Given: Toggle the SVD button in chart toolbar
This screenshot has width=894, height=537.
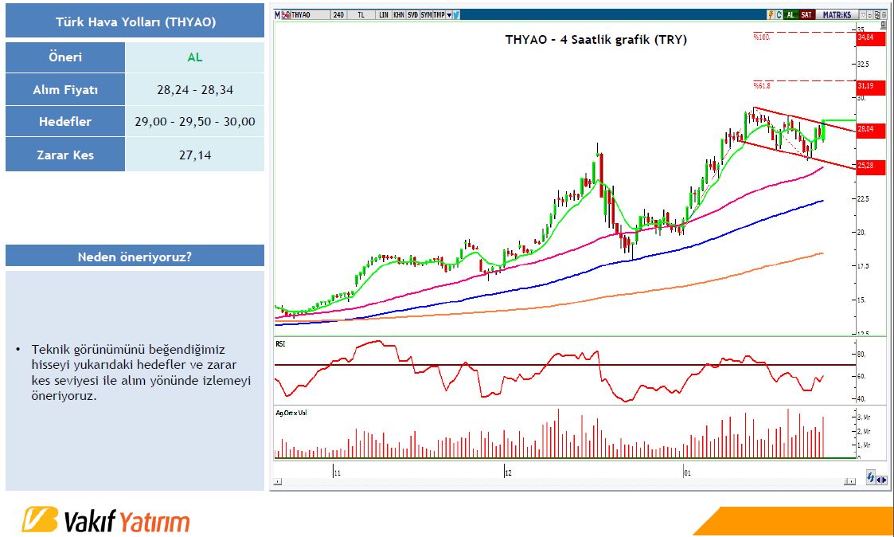Looking at the screenshot, I should point(412,14).
